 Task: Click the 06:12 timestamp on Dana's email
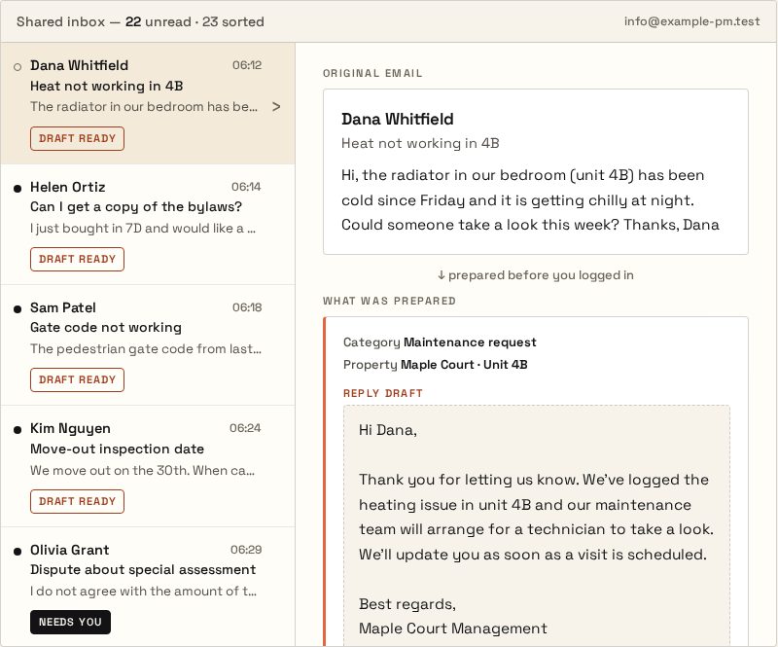(247, 65)
